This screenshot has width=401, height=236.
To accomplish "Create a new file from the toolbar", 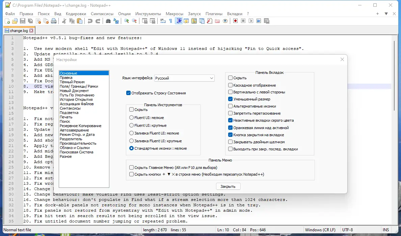I will (x=7, y=21).
